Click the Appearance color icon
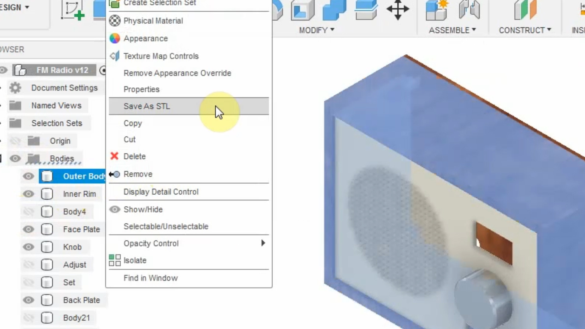Screen dimensions: 585x329 click(115, 38)
